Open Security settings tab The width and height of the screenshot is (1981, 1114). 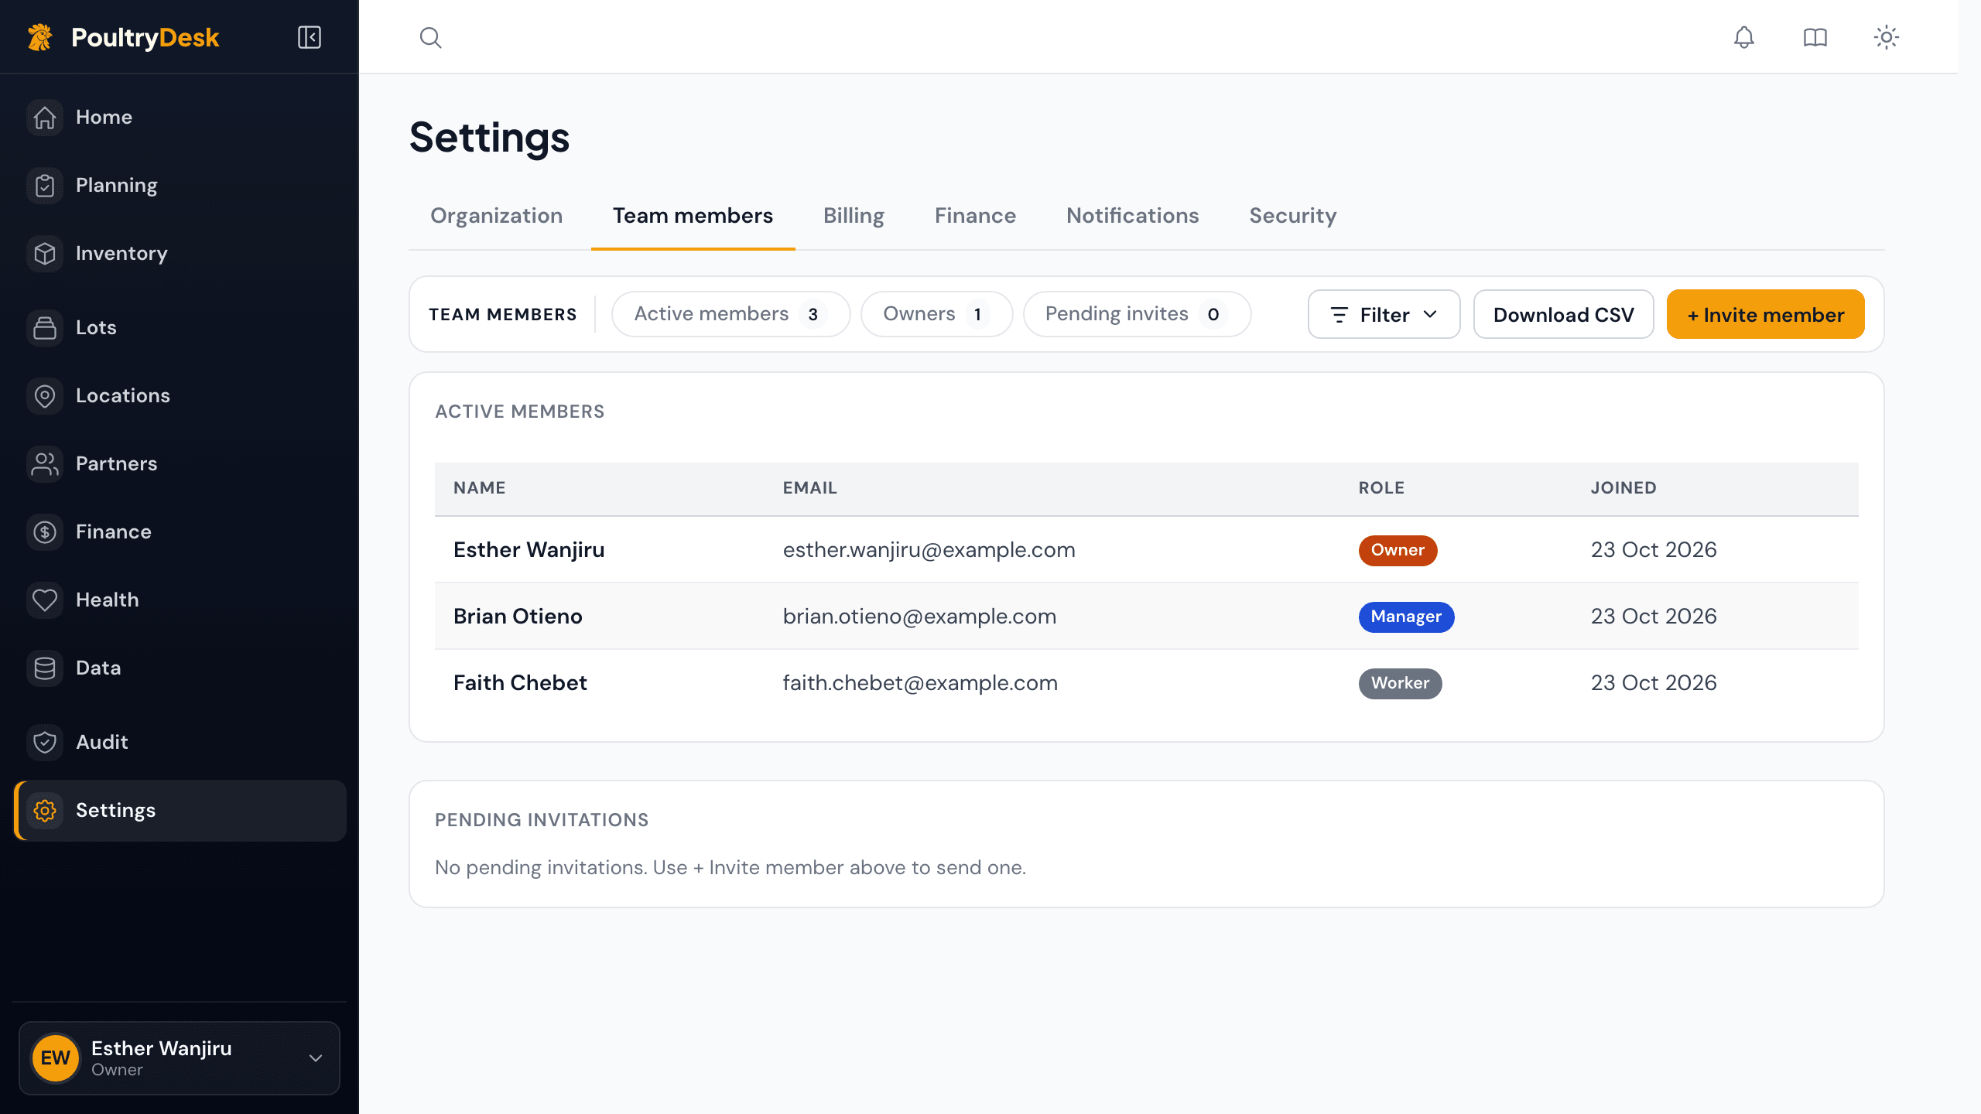pyautogui.click(x=1293, y=215)
